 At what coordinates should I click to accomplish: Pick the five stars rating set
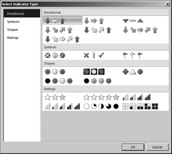tap(101, 97)
